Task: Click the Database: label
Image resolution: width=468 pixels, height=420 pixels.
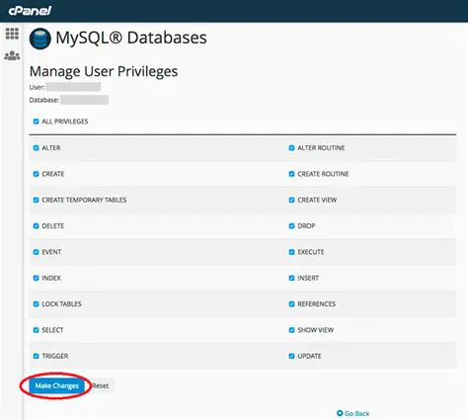Action: tap(44, 100)
